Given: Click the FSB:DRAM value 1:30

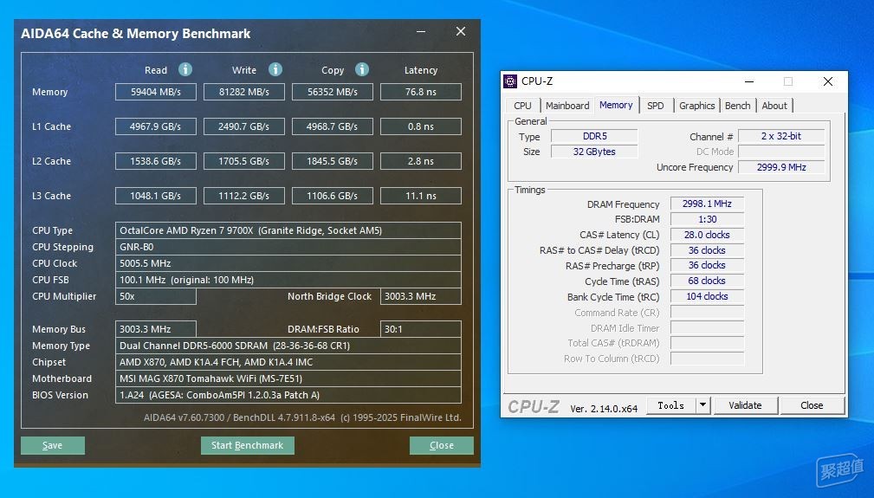Looking at the screenshot, I should [707, 219].
